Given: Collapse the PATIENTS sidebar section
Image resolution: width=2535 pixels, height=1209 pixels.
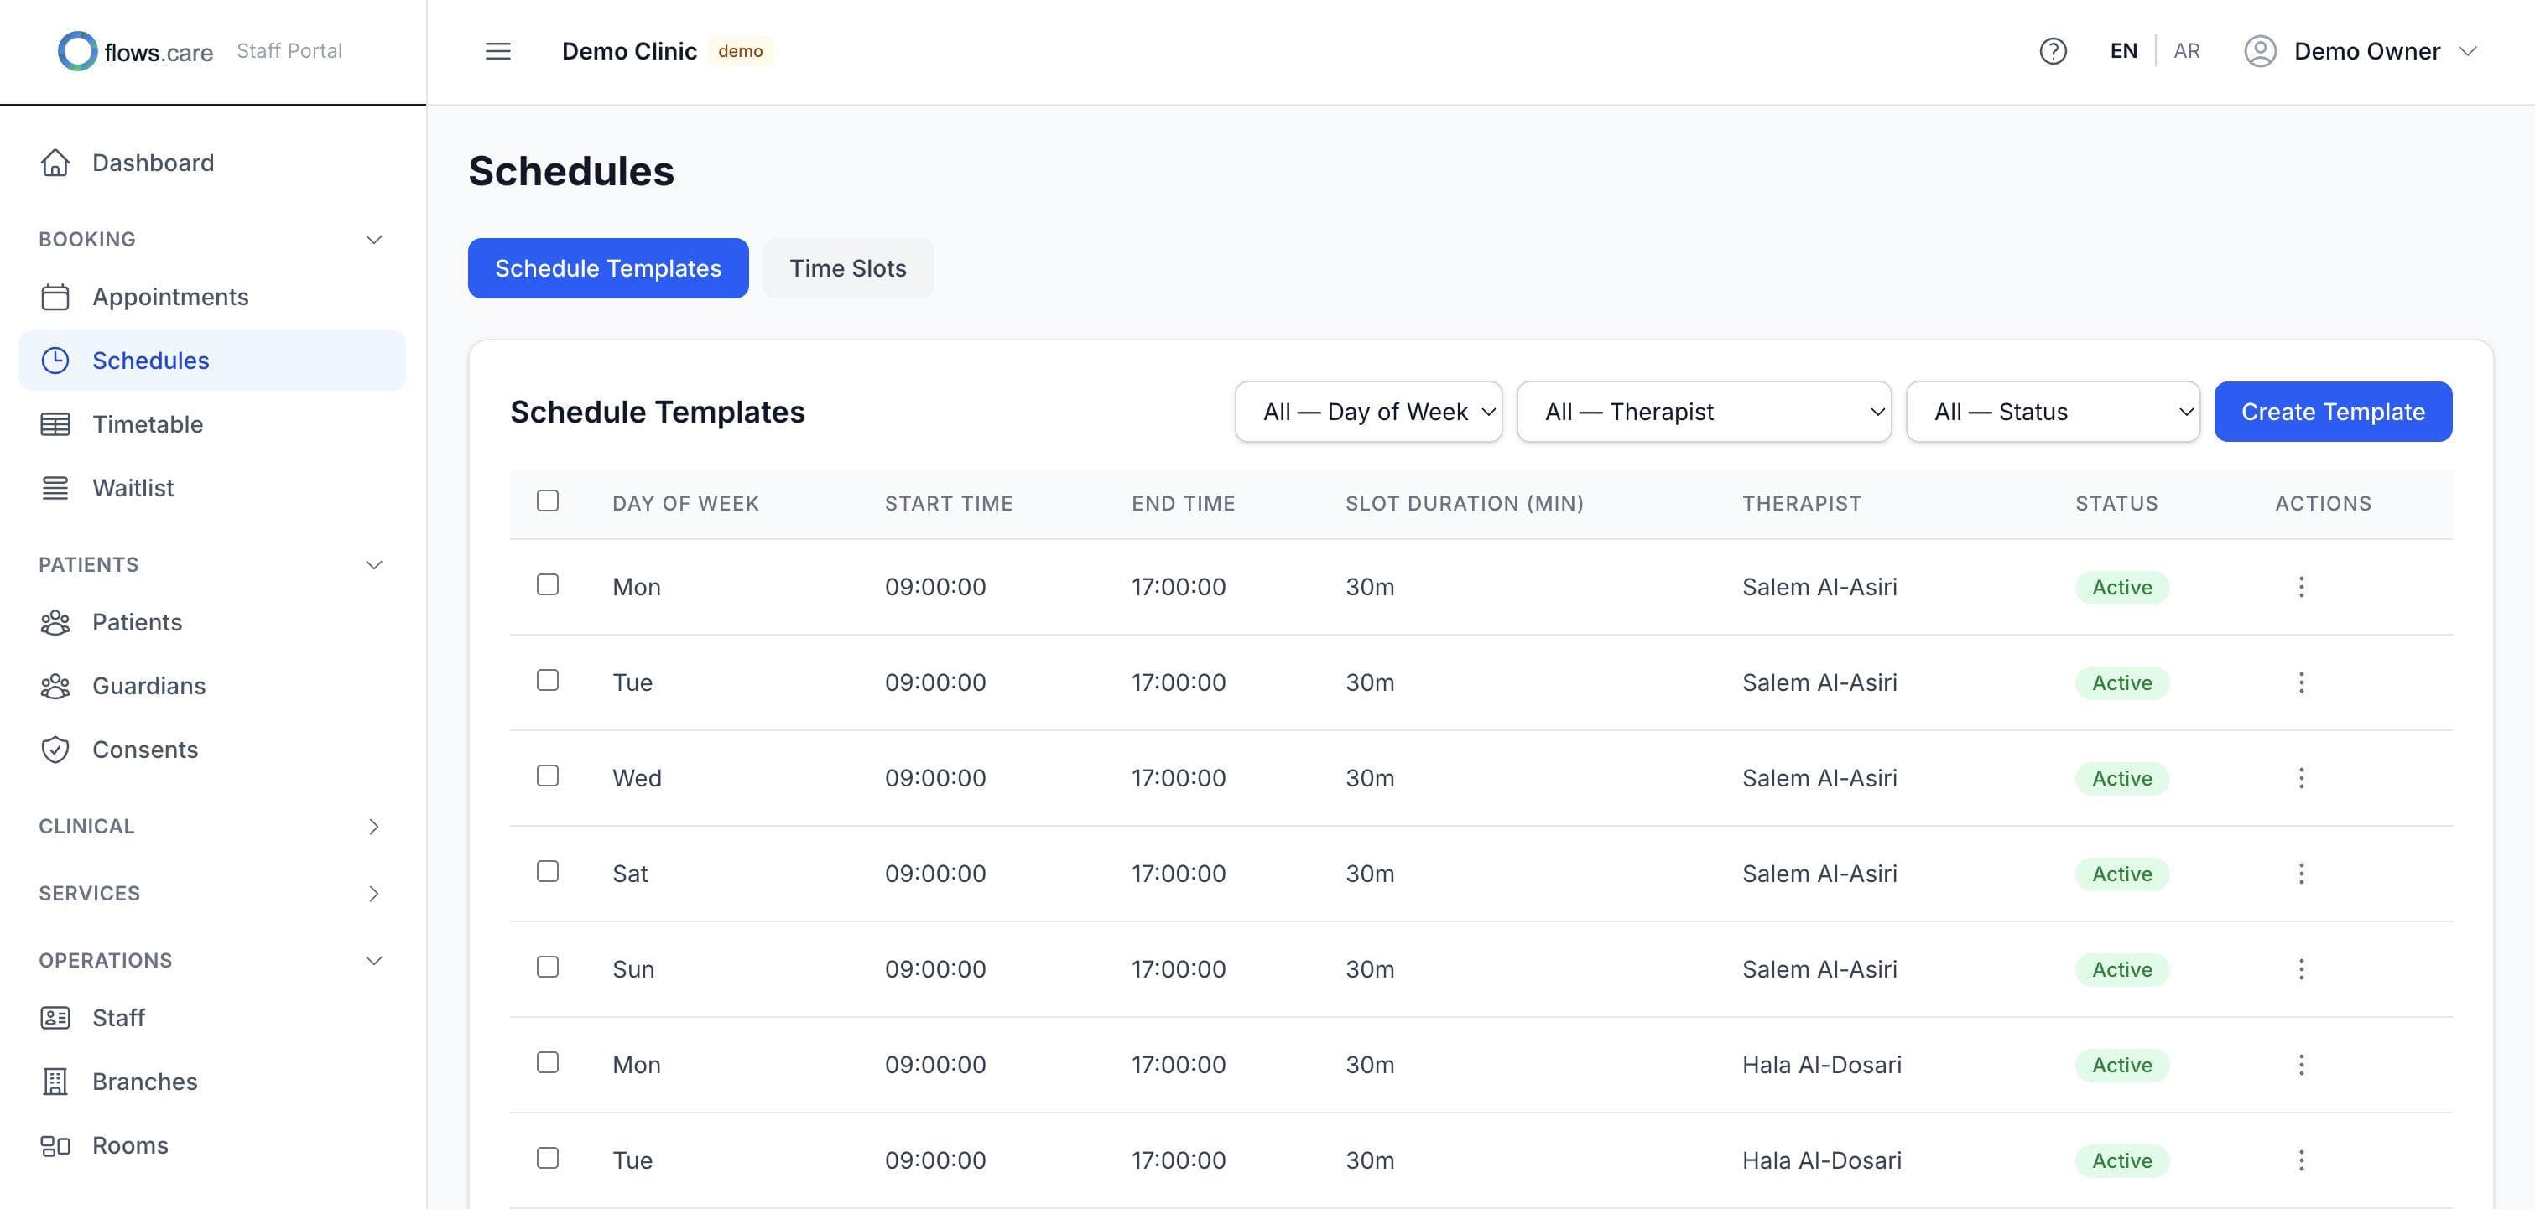Looking at the screenshot, I should [374, 564].
